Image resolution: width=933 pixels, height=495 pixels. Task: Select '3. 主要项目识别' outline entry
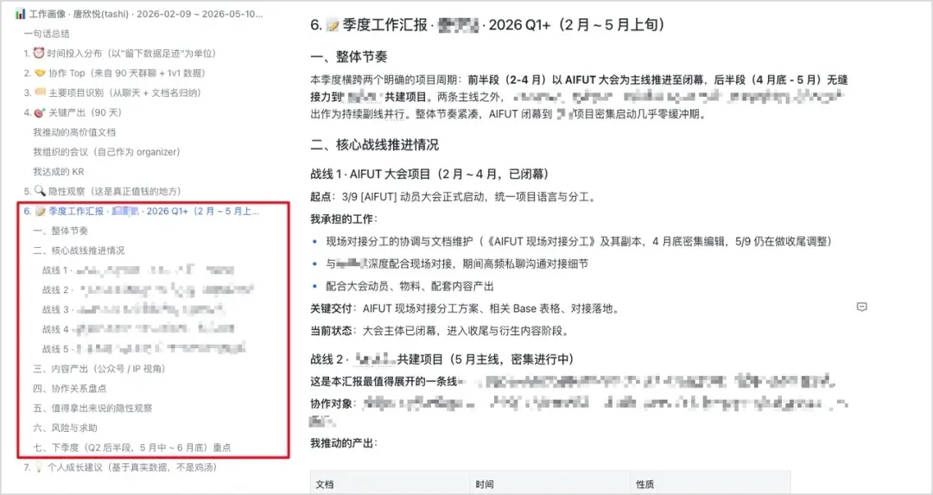(x=112, y=92)
